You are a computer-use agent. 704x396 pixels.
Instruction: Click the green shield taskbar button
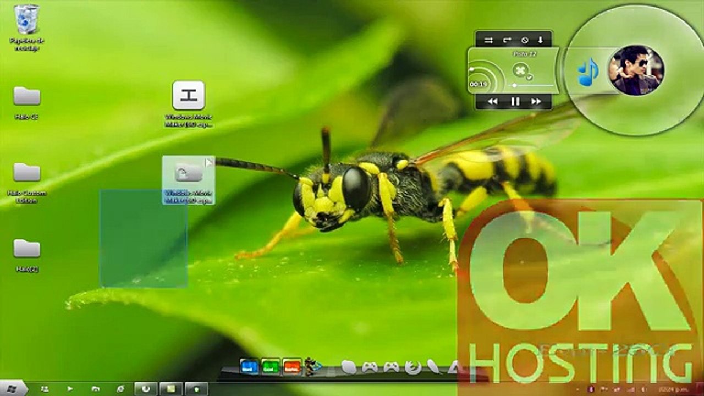pyautogui.click(x=196, y=389)
